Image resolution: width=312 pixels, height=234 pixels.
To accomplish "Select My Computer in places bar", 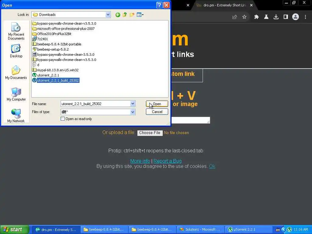I will coord(16,94).
